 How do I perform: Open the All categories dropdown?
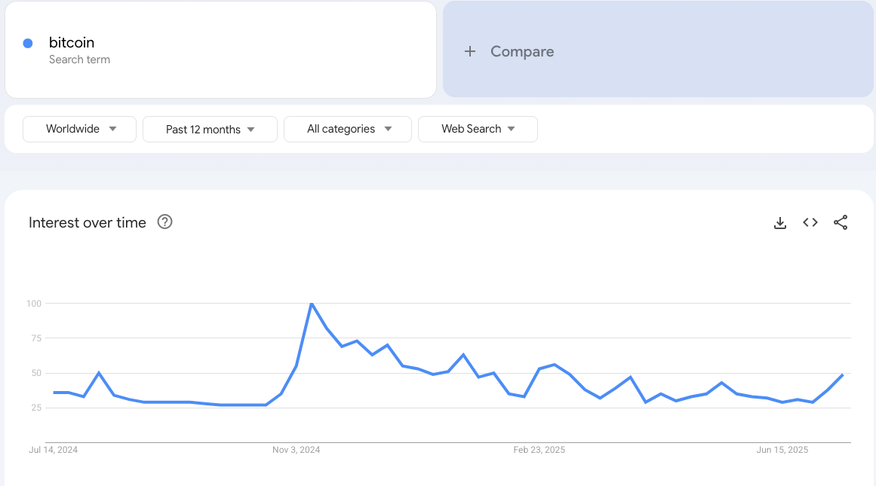(348, 129)
